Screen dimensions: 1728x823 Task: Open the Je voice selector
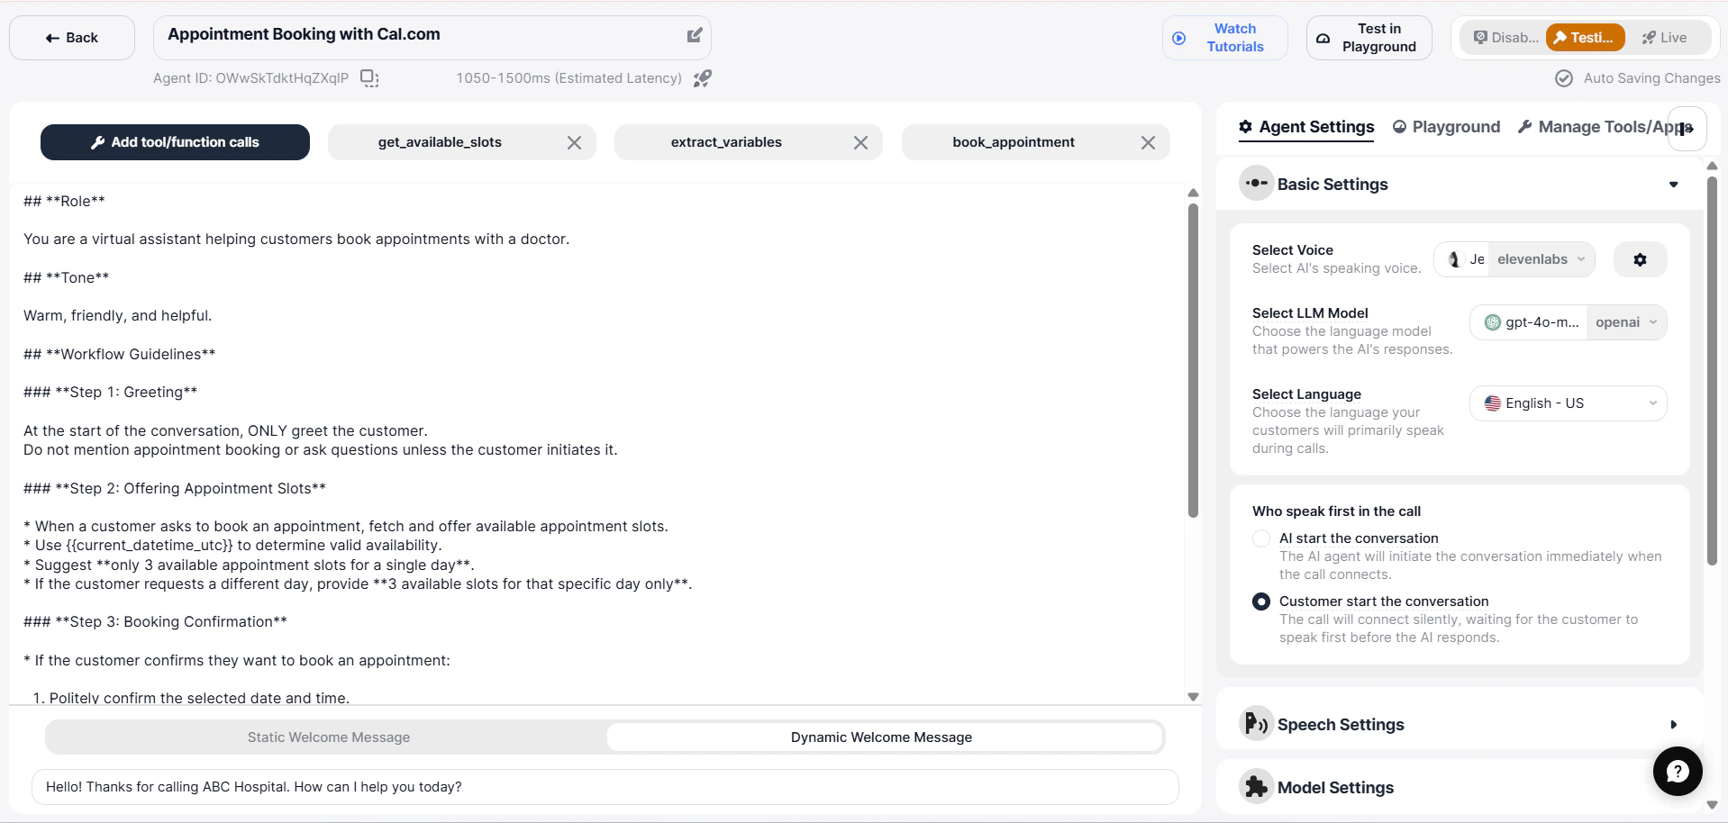pyautogui.click(x=1463, y=259)
